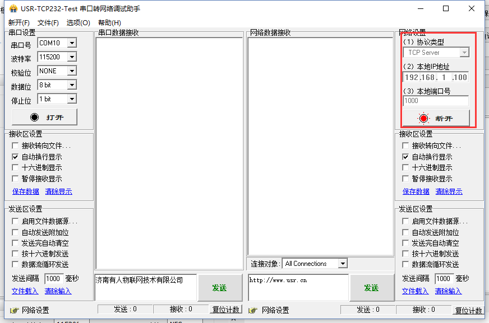Toggle data loop sending in serial send settings
Screen dimensions: 489x323
(16, 264)
